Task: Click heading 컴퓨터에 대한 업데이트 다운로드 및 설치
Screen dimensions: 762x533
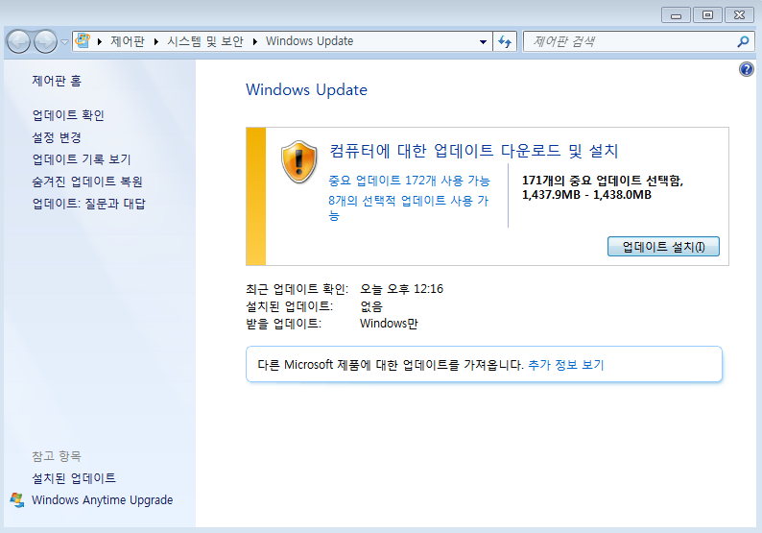Action: 473,151
